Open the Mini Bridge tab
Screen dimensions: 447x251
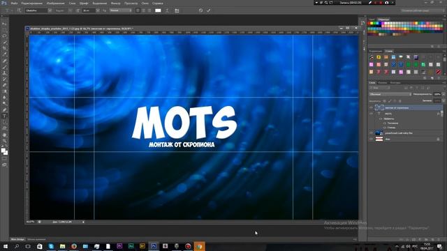pos(17,239)
